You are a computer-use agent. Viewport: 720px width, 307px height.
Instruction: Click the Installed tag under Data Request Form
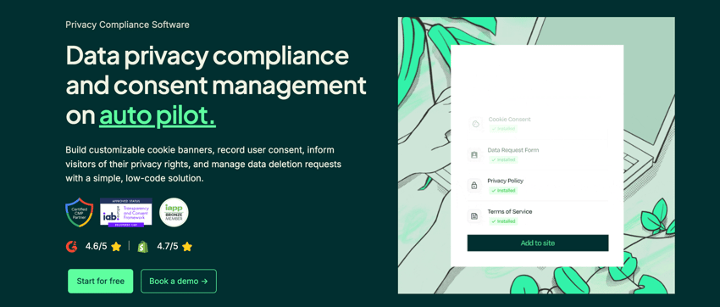tap(502, 160)
